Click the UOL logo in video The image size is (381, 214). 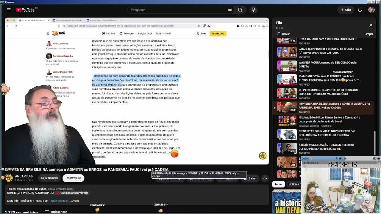pos(58,34)
